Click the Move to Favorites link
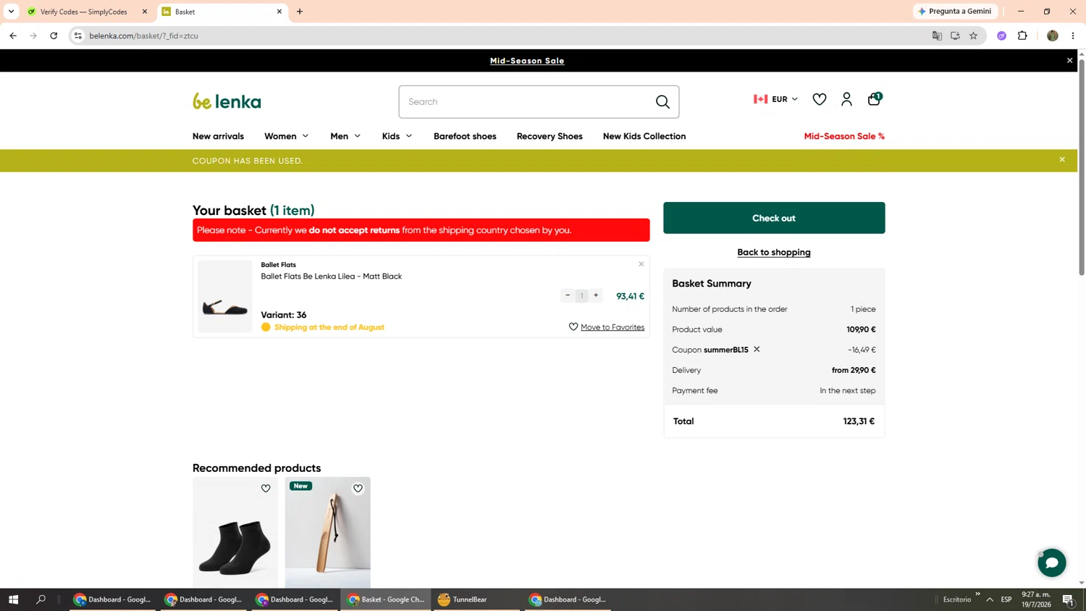This screenshot has width=1086, height=611. click(612, 327)
